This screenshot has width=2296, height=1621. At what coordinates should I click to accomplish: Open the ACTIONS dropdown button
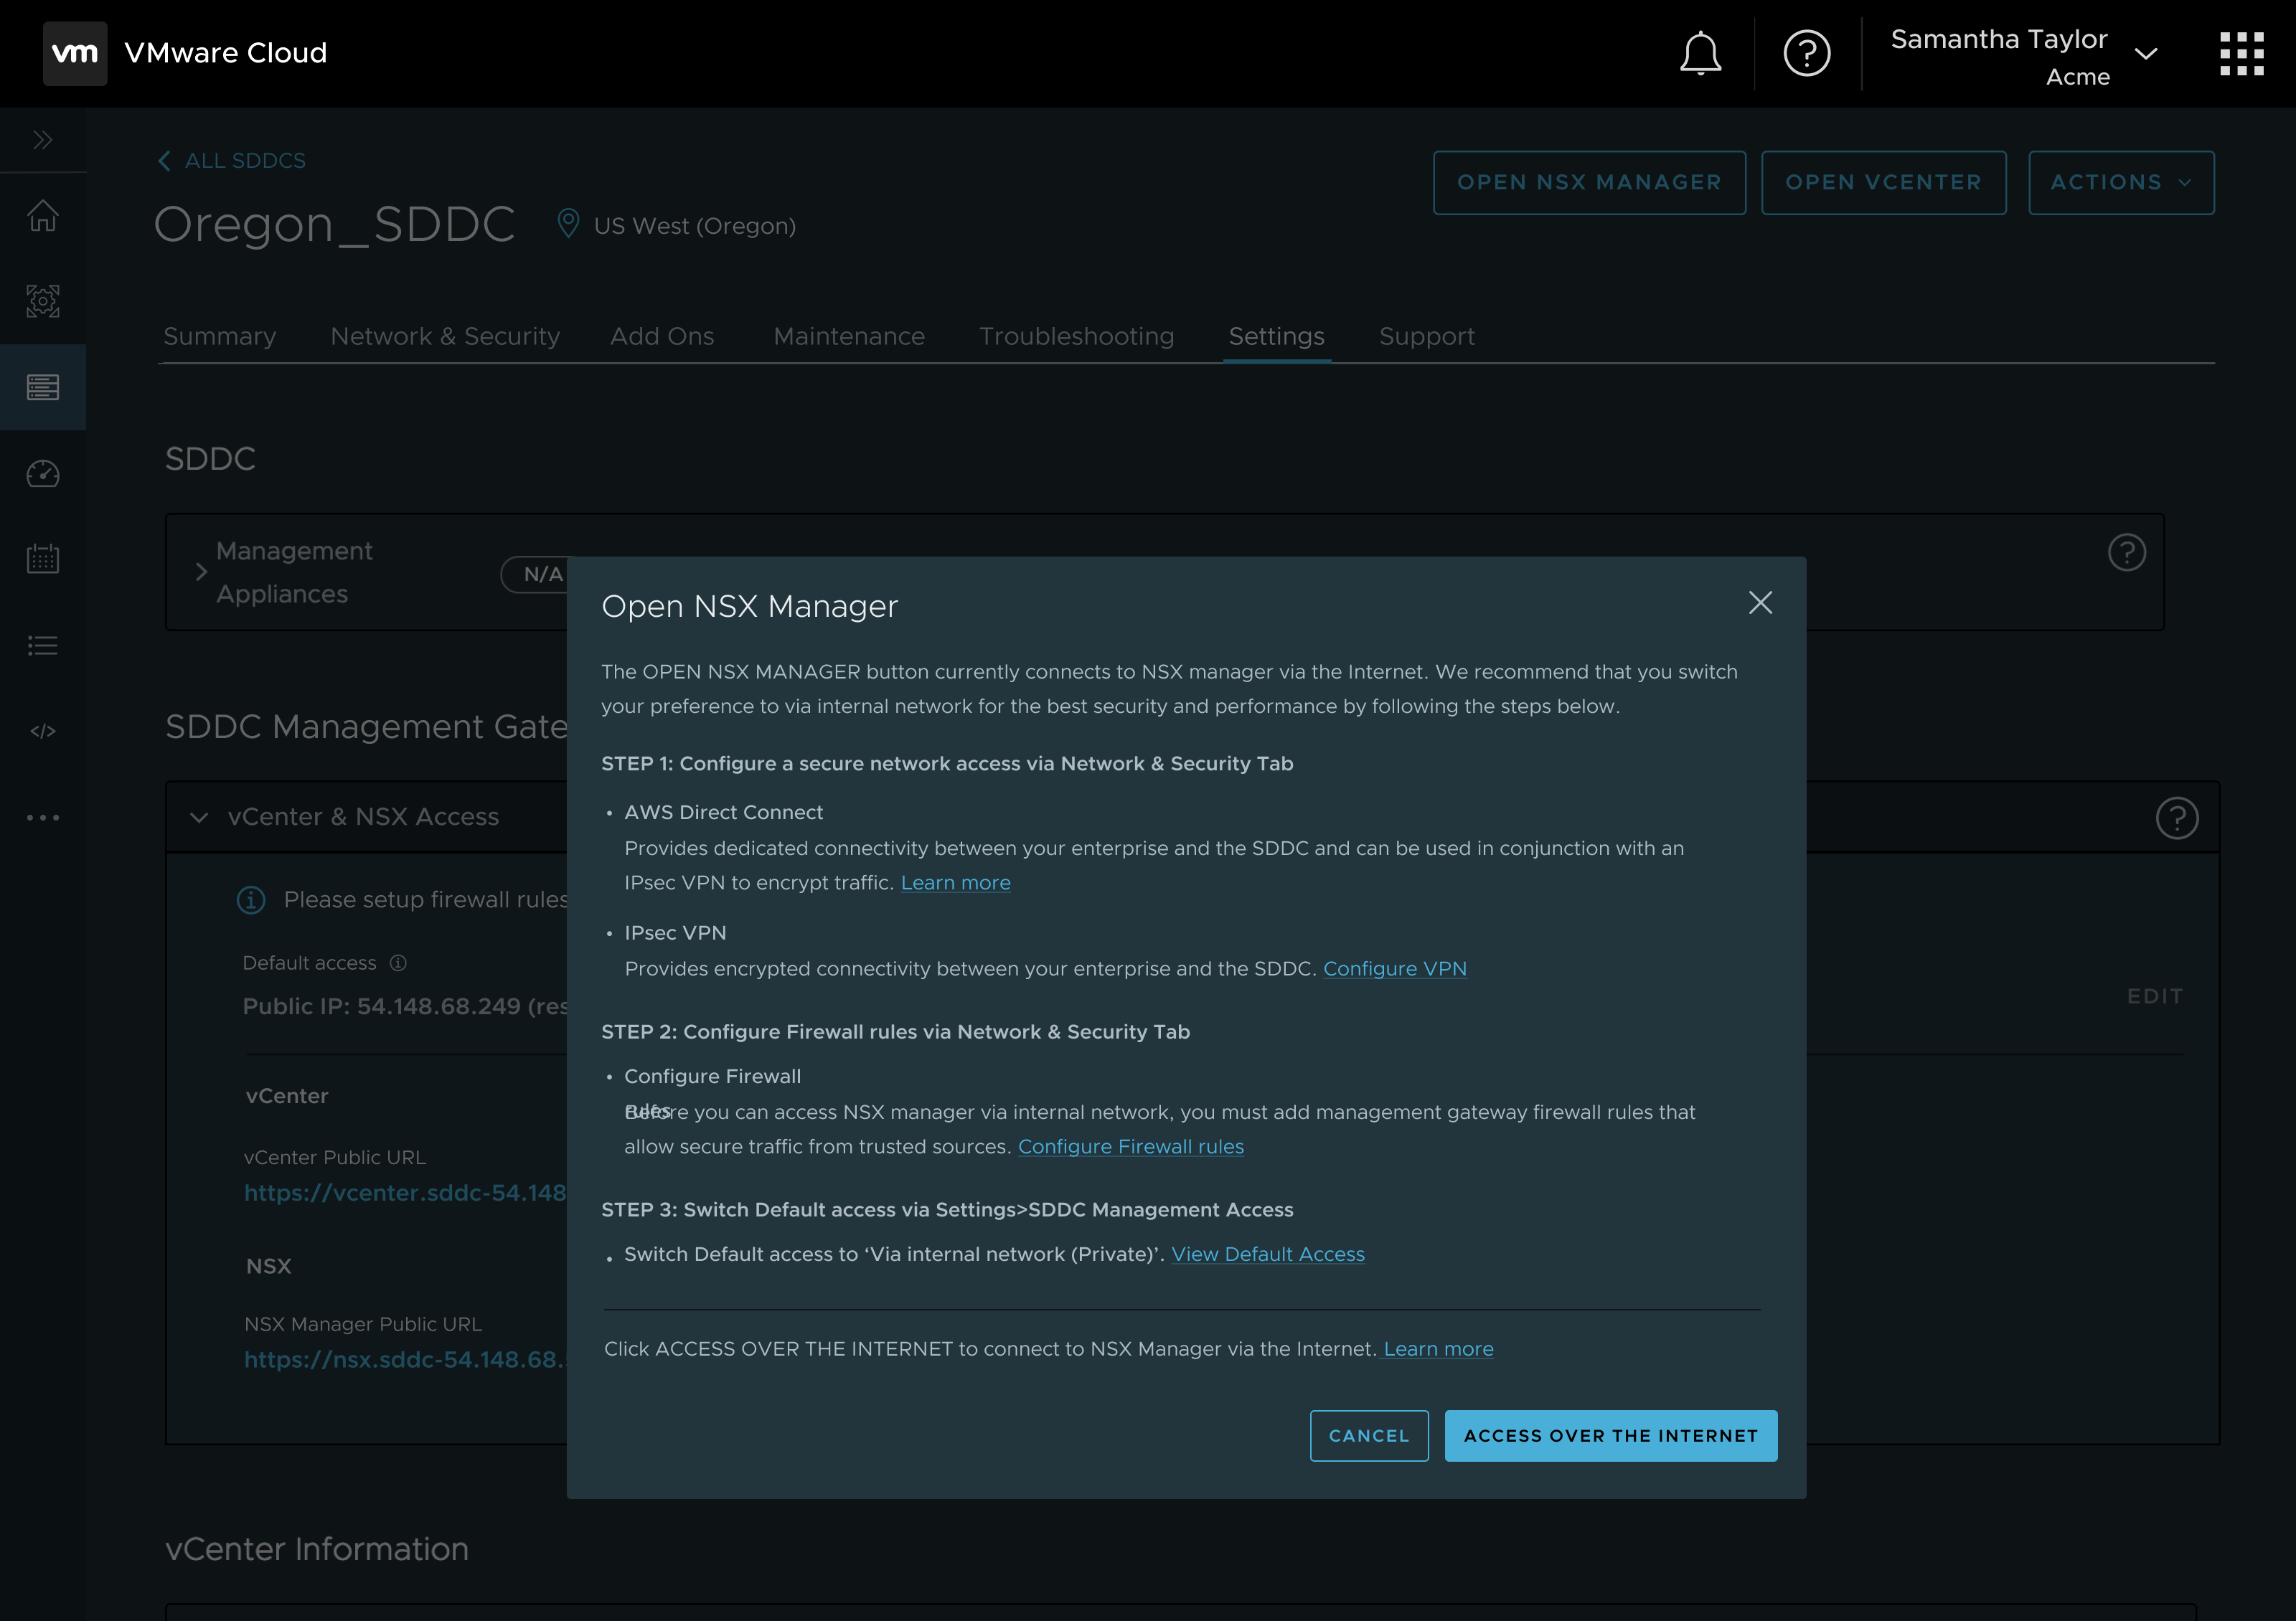pyautogui.click(x=2120, y=183)
